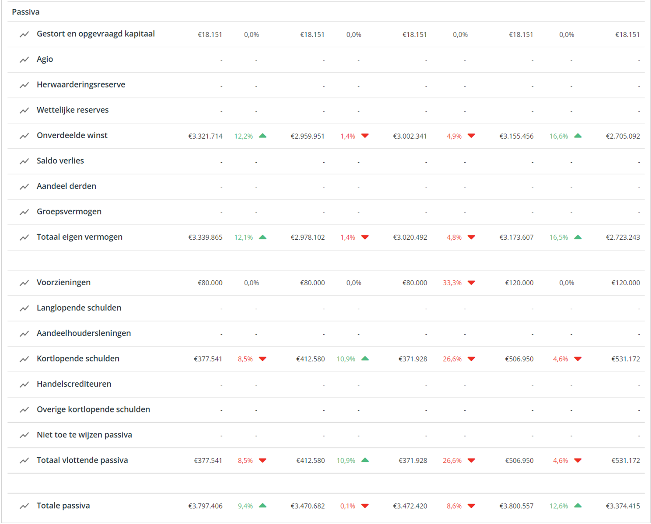Open trend chart icon for Totale passiva

[24, 506]
